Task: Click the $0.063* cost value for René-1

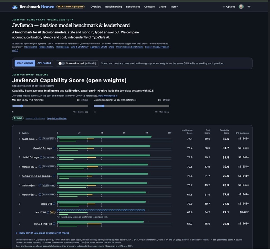Action: click(243, 223)
